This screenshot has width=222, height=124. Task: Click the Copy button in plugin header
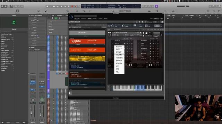[89, 19]
